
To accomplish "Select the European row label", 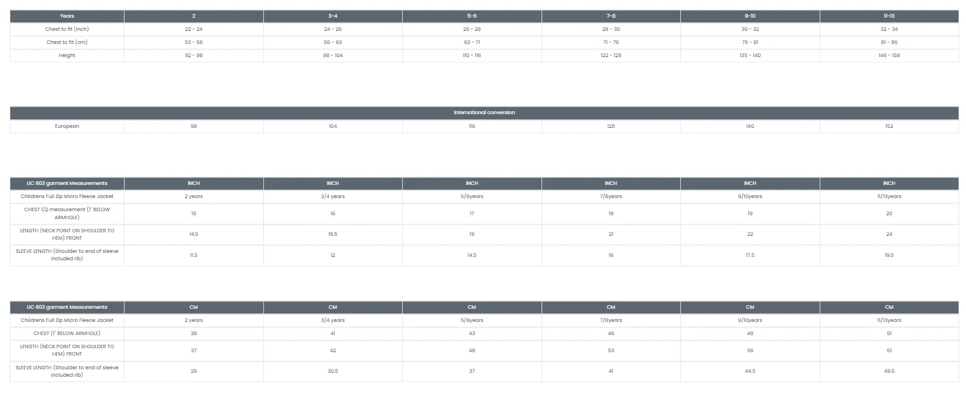I will (x=67, y=126).
